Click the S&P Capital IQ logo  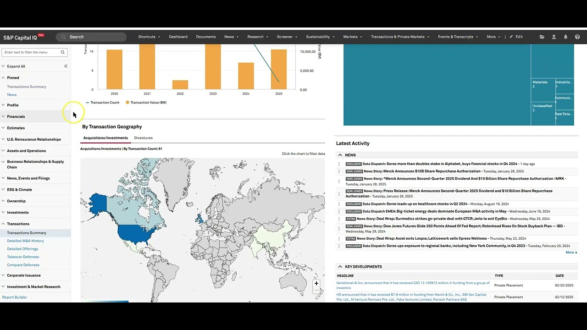[24, 37]
